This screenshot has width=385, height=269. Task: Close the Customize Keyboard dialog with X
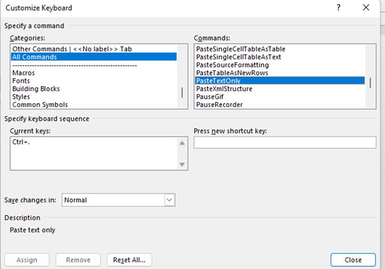pyautogui.click(x=366, y=8)
